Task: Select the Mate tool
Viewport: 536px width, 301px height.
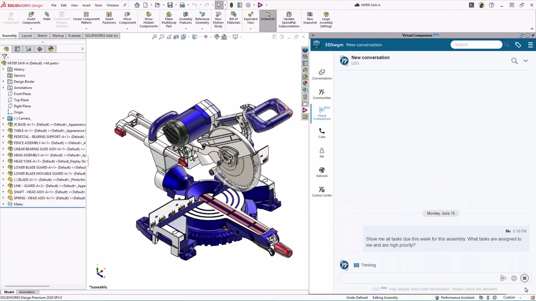Action: tap(47, 16)
